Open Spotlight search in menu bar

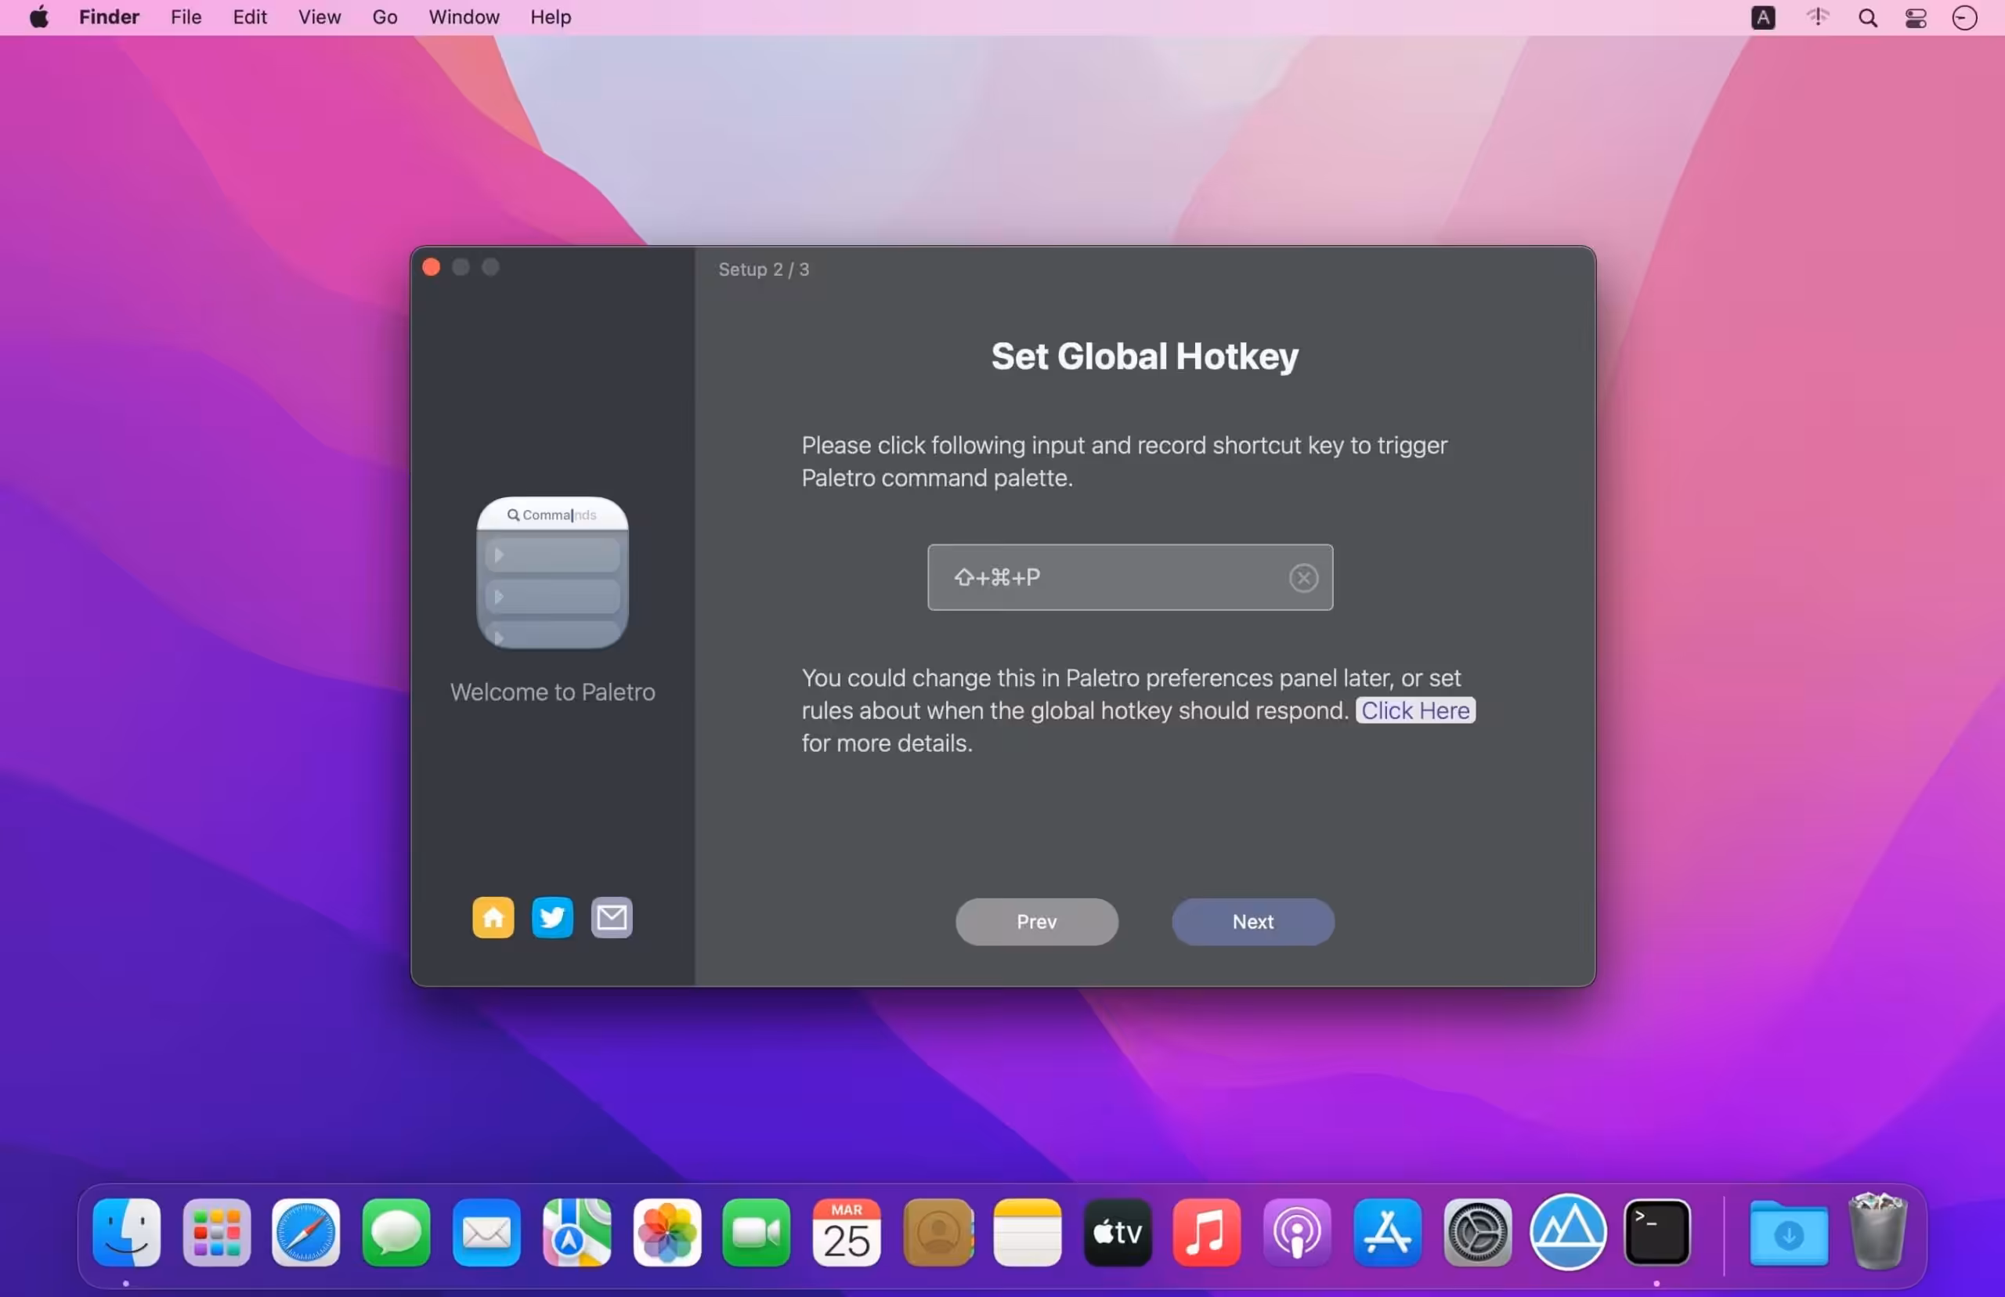coord(1868,18)
